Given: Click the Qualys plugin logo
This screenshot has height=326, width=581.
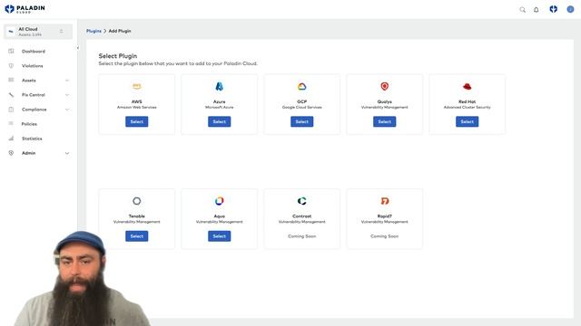Looking at the screenshot, I should coord(385,86).
